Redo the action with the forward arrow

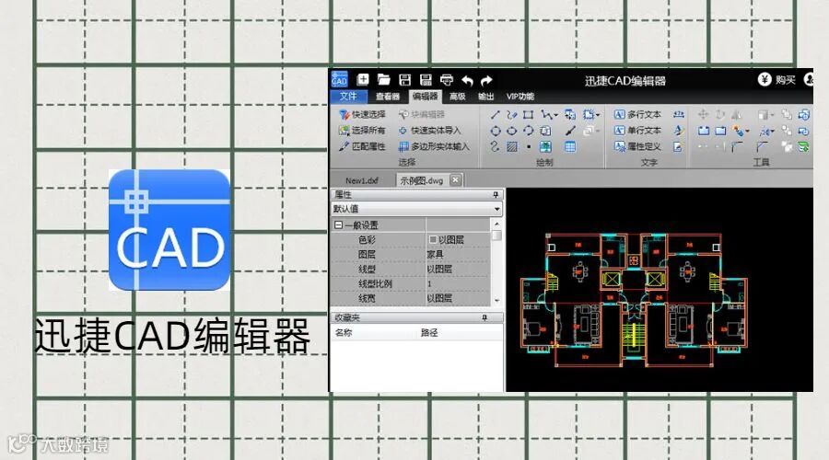point(486,80)
